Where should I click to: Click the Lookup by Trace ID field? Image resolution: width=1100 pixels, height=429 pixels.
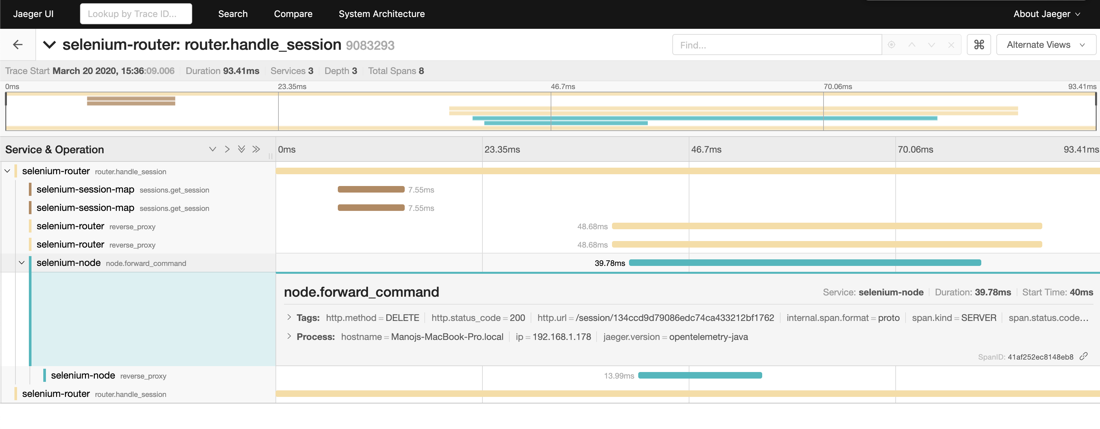point(136,14)
